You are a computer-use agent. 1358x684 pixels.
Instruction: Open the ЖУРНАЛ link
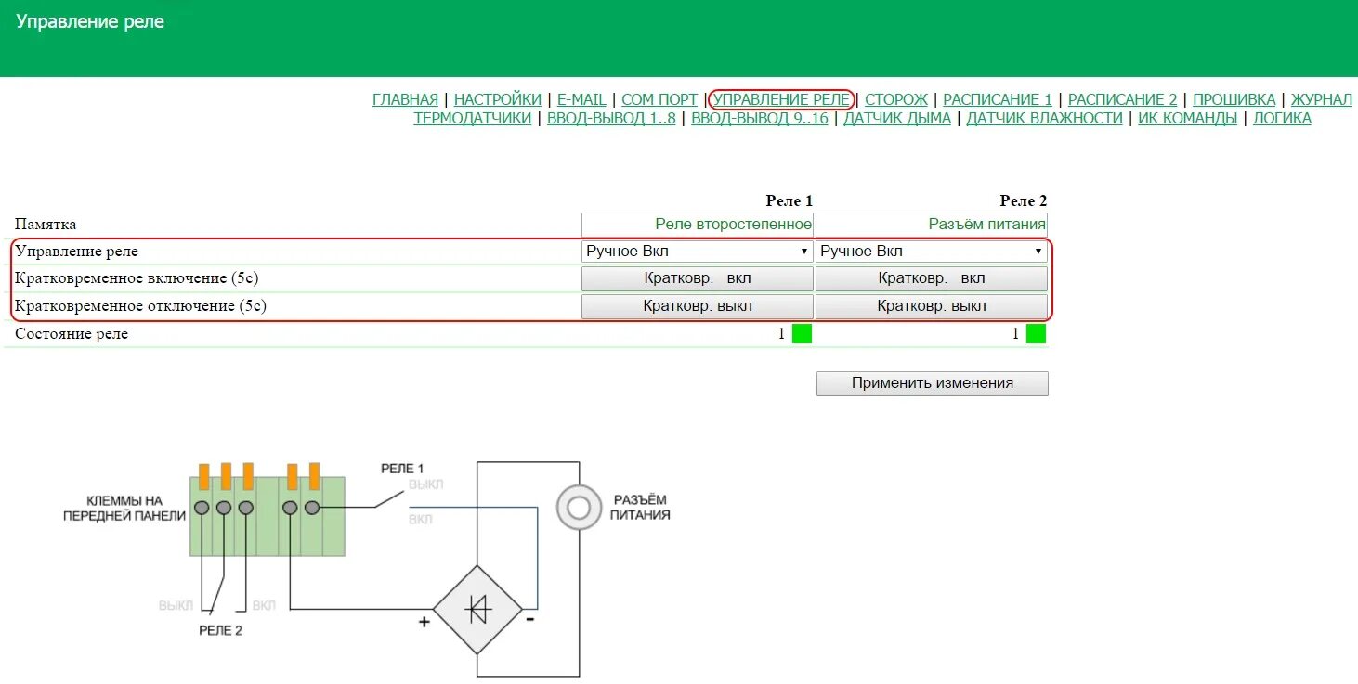(1322, 99)
